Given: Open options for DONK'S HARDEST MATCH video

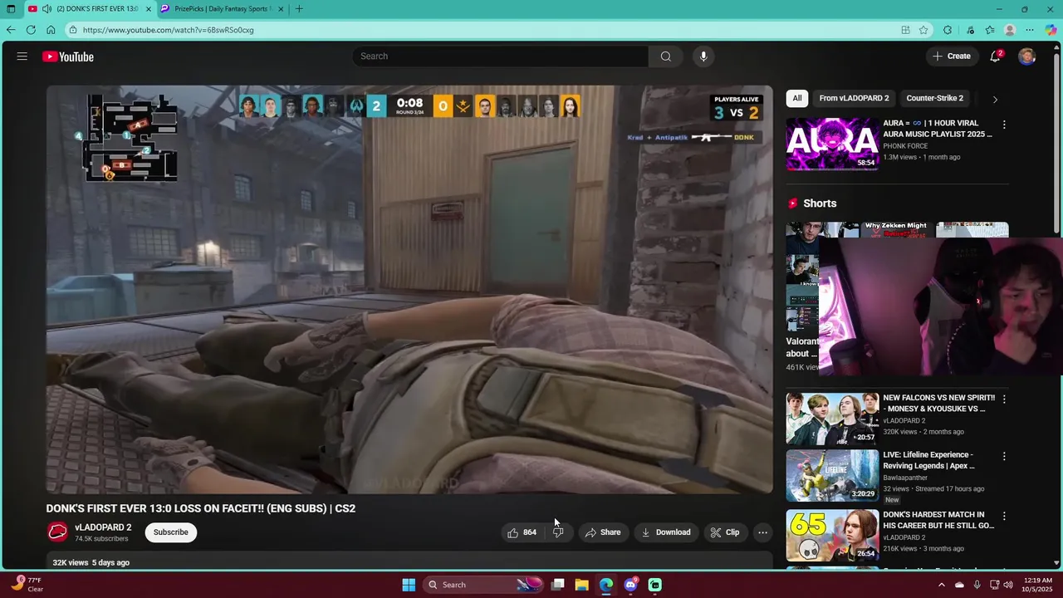Looking at the screenshot, I should tap(1004, 516).
